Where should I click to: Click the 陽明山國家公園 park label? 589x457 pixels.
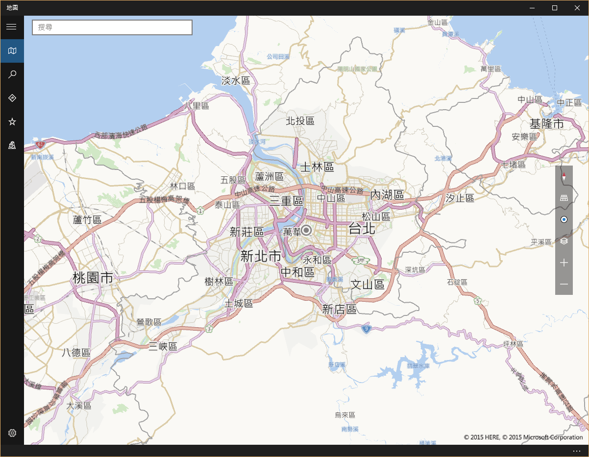point(358,69)
